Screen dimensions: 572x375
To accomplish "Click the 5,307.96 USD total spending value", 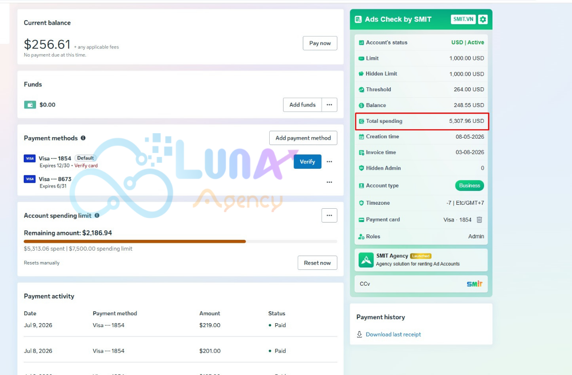I will pyautogui.click(x=467, y=121).
